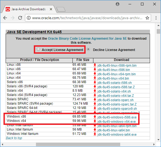This screenshot has height=147, width=161.
Task: Download jdk-6u45-solaris-sparc.tar.Z link
Action: [117, 104]
